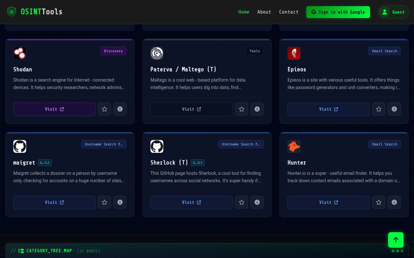Visit the Shodan website
Image resolution: width=414 pixels, height=258 pixels.
click(54, 109)
